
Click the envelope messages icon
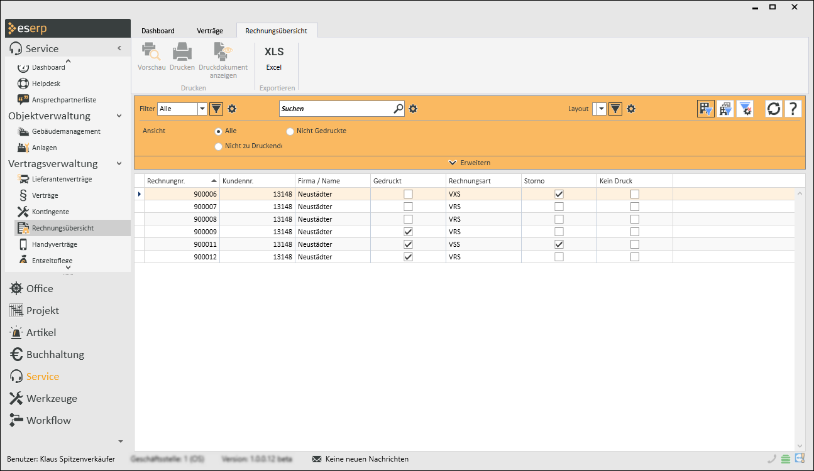pos(317,459)
